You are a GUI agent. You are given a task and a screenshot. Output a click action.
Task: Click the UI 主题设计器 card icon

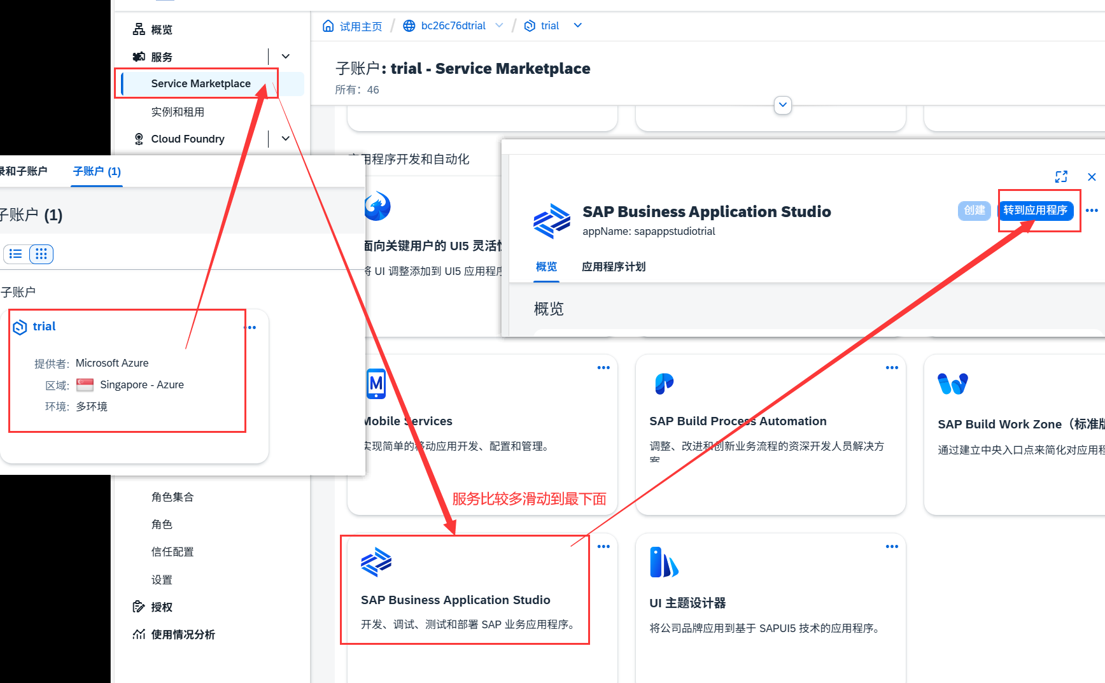click(664, 563)
